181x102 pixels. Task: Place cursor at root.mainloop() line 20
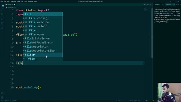28,88
